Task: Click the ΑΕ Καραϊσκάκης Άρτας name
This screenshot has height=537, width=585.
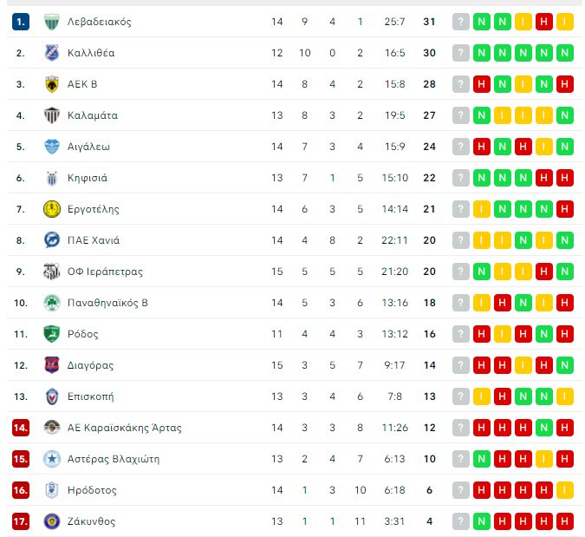Action: (124, 428)
